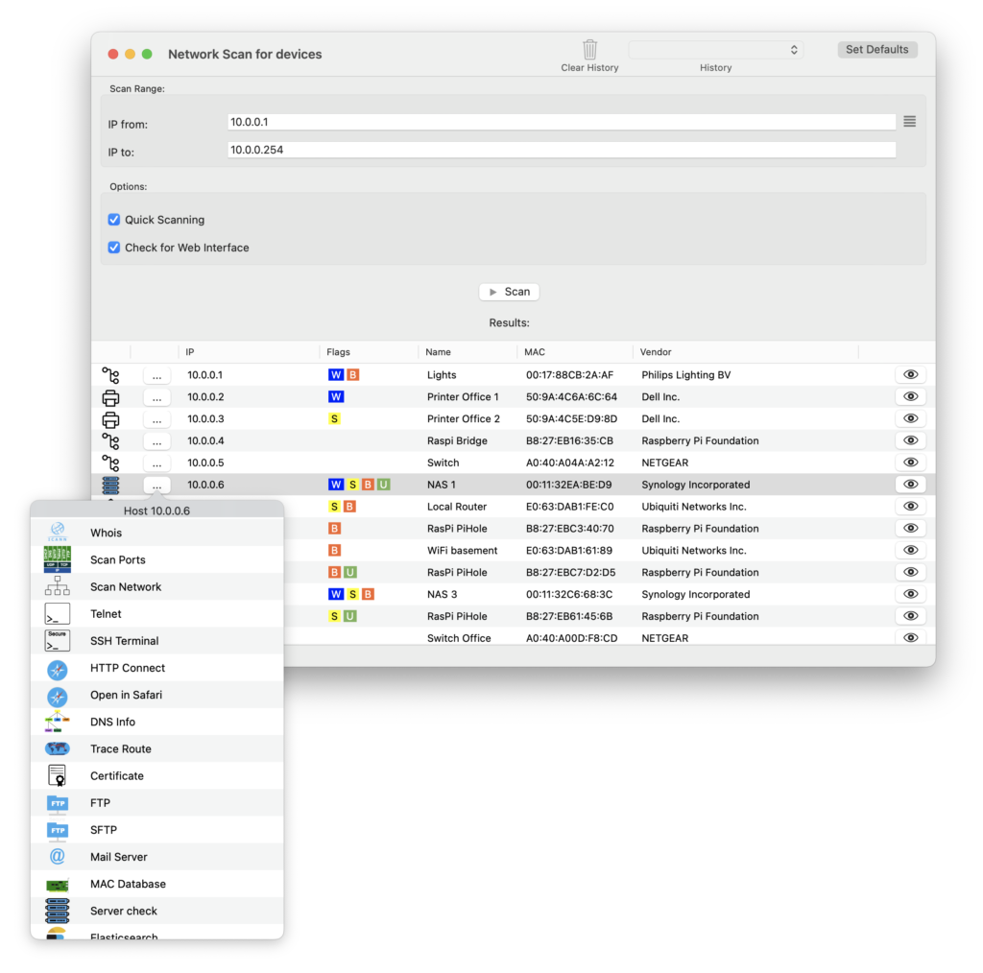Click the printer icon for Printer Office 1

click(110, 397)
